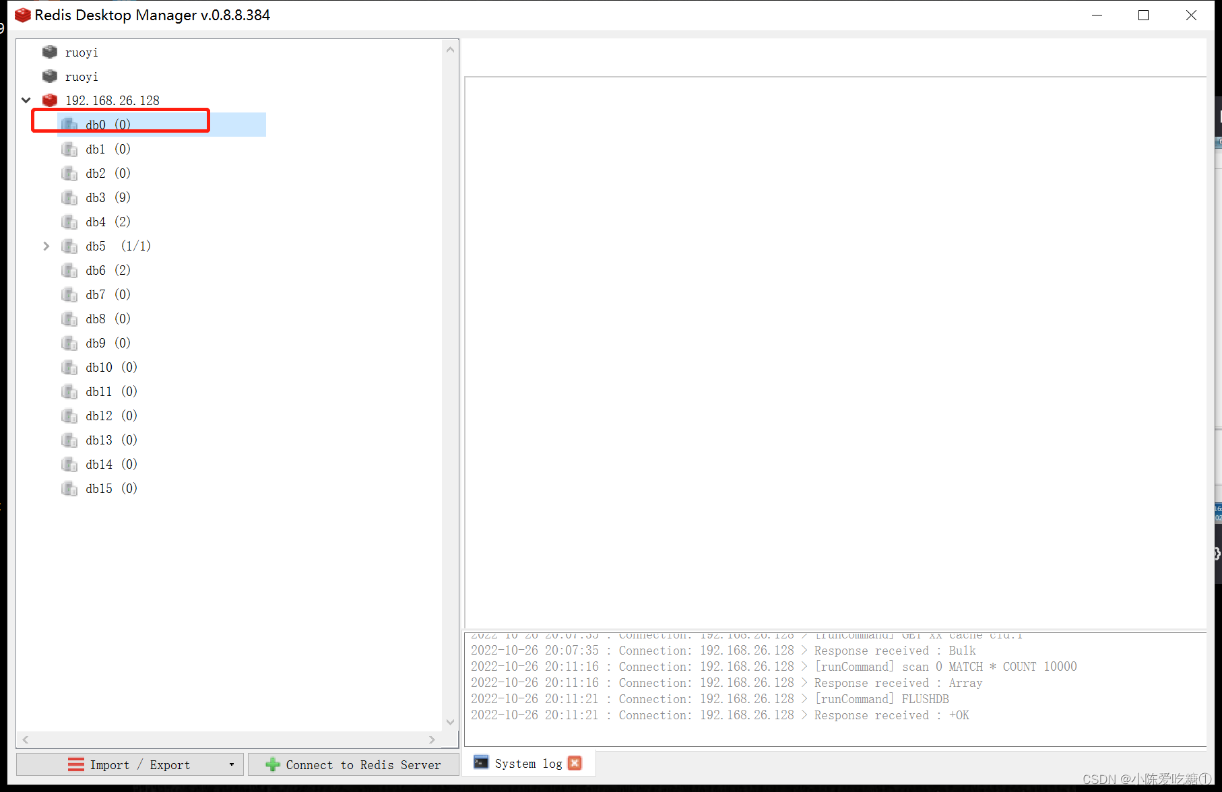Click Connect to Redis Server button

click(354, 764)
